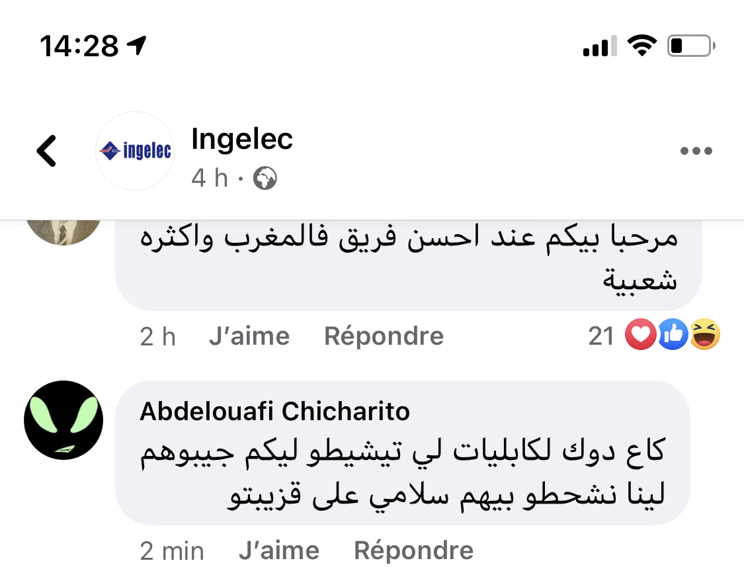Open the alien-face avatar of Abdelouafi Chicharito

64,421
